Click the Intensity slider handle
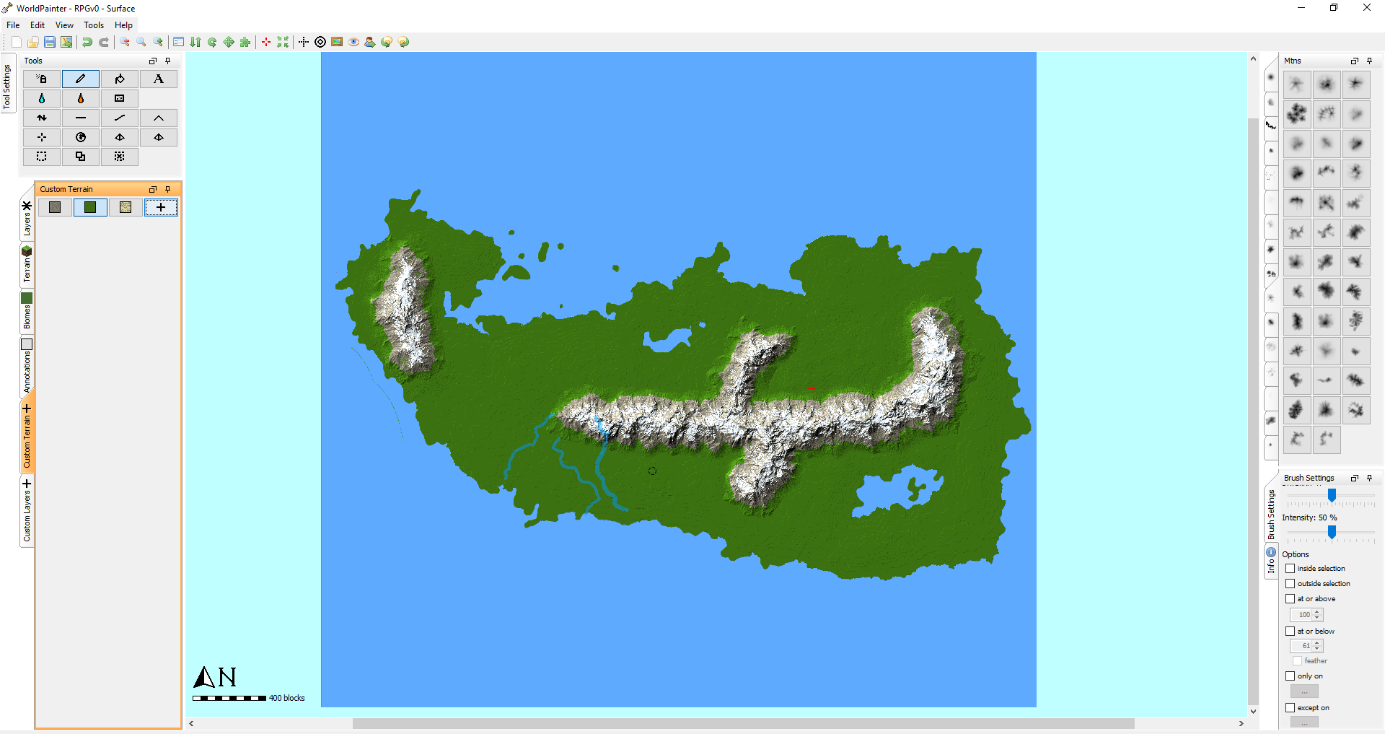Screen dimensions: 1385x734 point(1332,532)
